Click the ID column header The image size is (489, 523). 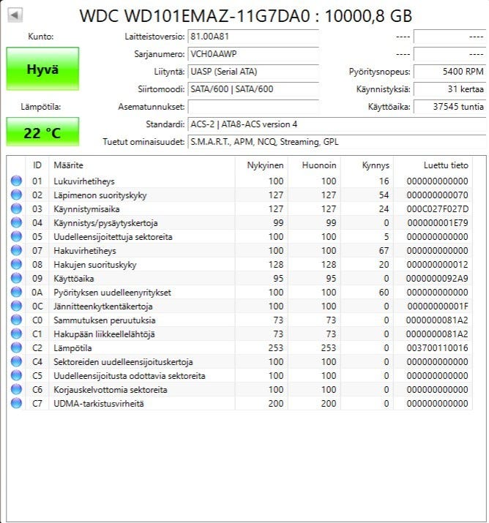click(x=37, y=165)
